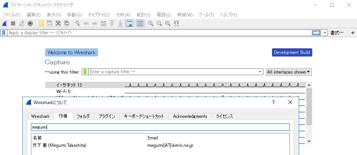Select the megumi[AT]ikeriri.ne.jp email cell
The height and width of the screenshot is (155, 357).
tap(170, 145)
